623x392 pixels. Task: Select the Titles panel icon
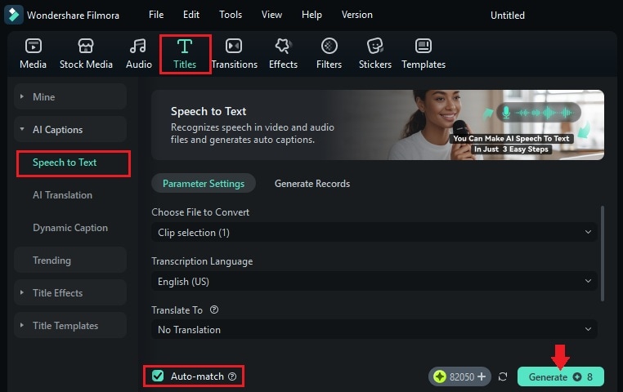[x=185, y=46]
